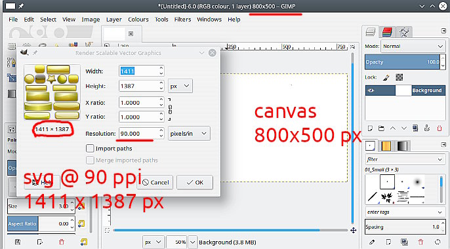Create a new brush
Image resolution: width=450 pixels, height=249 pixels.
388,242
